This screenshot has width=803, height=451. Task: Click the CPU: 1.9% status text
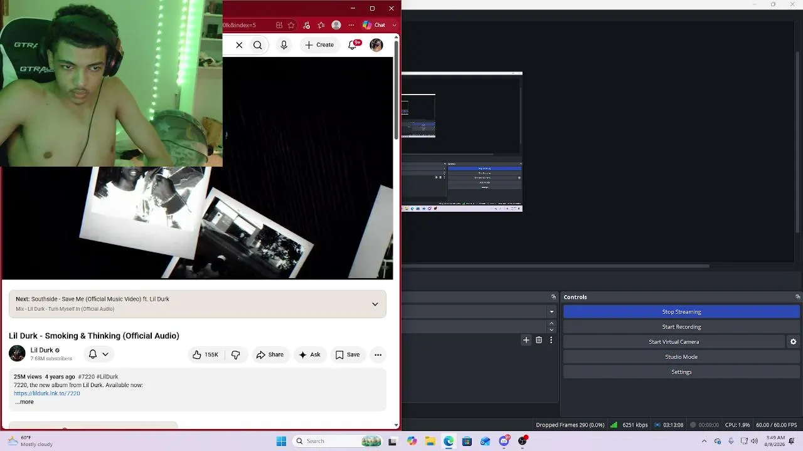[x=737, y=425]
